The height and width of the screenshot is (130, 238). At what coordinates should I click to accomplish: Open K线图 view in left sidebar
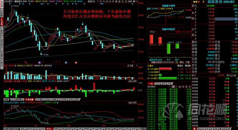point(2,22)
